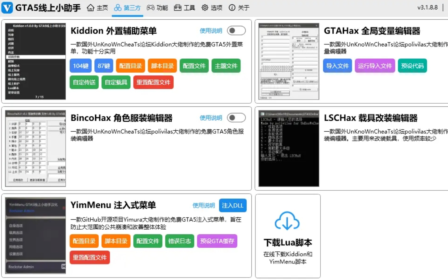Click GTAHax 导入文件 button
Image resolution: width=448 pixels, height=280 pixels.
(x=338, y=66)
